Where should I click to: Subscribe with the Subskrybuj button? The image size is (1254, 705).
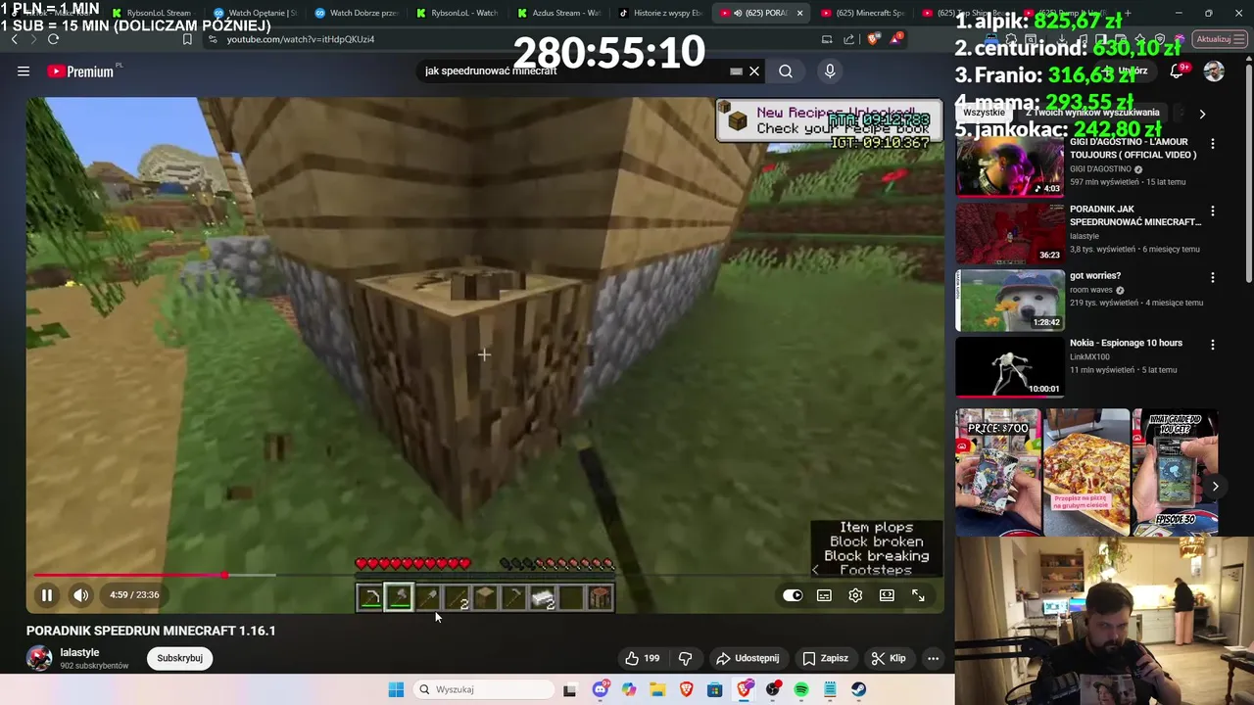pos(179,658)
